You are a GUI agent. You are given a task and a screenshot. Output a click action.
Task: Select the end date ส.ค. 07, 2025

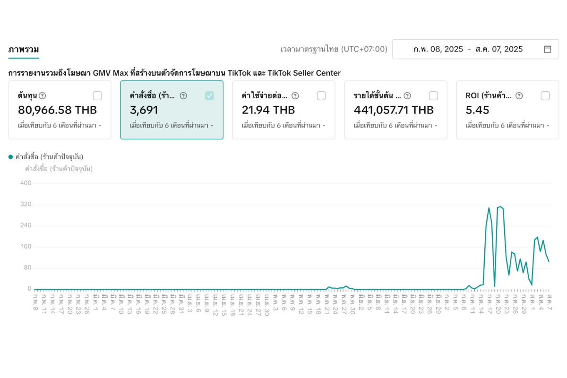pyautogui.click(x=499, y=49)
